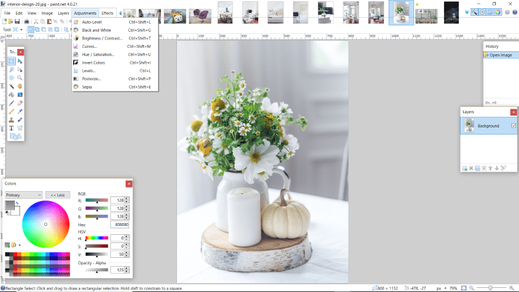
Task: Open the Settings gear icon
Action: pyautogui.click(x=507, y=12)
